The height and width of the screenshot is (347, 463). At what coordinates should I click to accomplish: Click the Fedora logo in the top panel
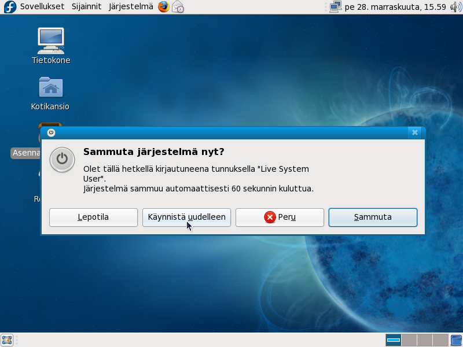pyautogui.click(x=9, y=7)
